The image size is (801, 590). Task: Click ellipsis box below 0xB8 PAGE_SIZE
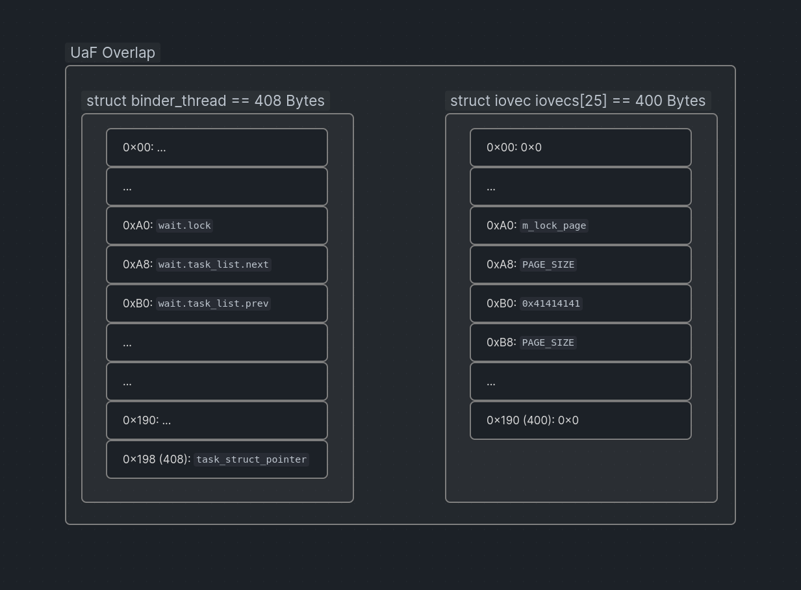[x=581, y=381]
